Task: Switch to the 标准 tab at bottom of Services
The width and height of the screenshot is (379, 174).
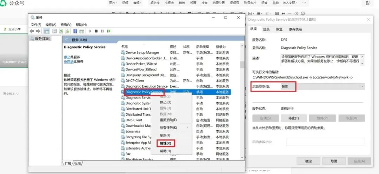Action: tap(78, 164)
